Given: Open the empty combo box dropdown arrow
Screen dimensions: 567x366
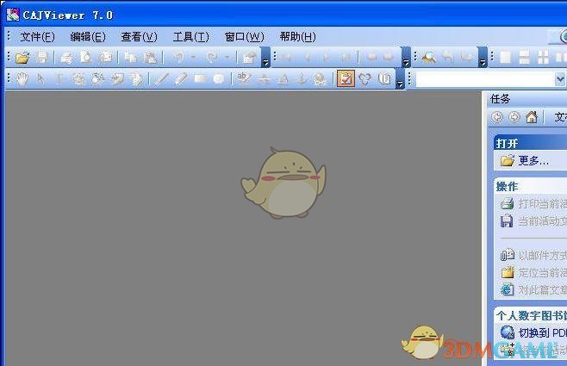Looking at the screenshot, I should pyautogui.click(x=560, y=78).
